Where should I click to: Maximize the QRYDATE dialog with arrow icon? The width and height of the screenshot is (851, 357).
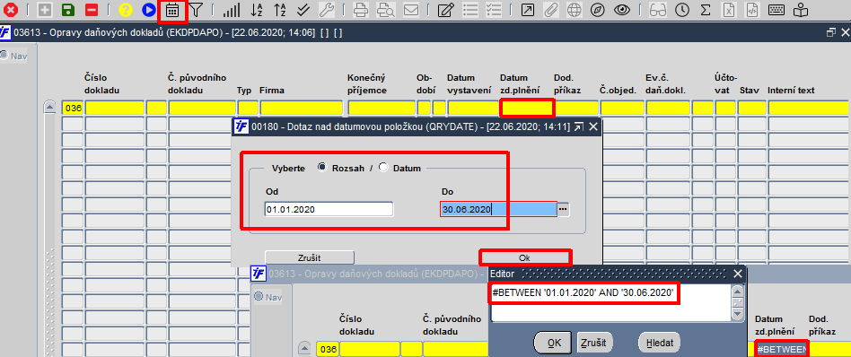tap(578, 127)
